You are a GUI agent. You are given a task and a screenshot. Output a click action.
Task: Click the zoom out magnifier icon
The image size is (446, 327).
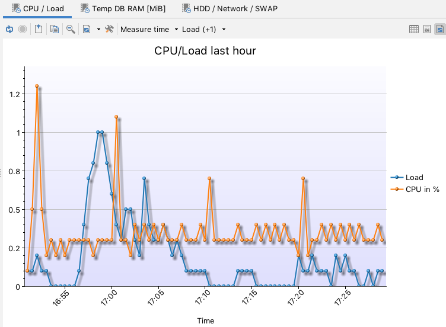[x=71, y=29]
